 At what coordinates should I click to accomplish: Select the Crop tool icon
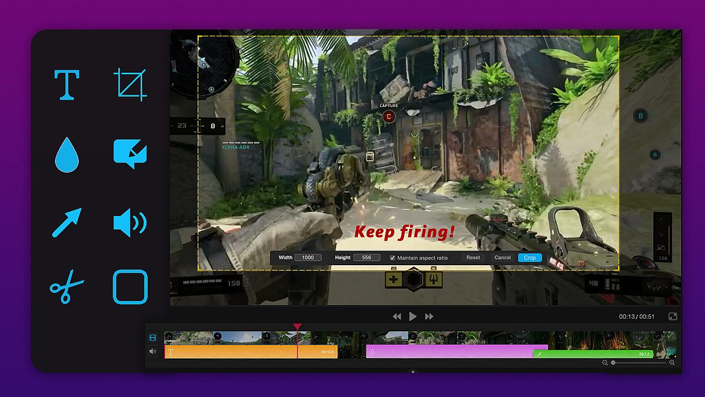point(131,84)
